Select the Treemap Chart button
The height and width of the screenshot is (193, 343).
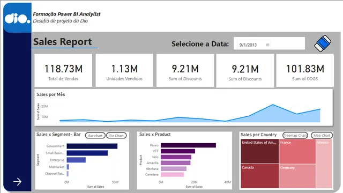point(295,136)
